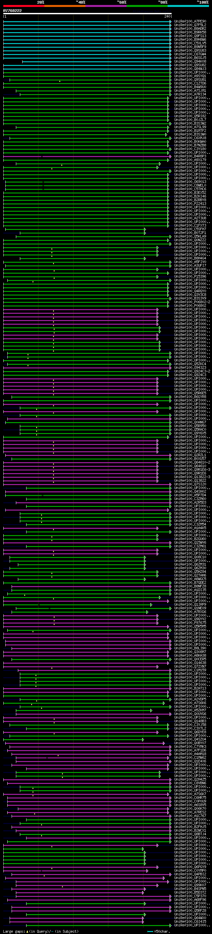Click the white query sequence bar

pyautogui.click(x=87, y=14)
